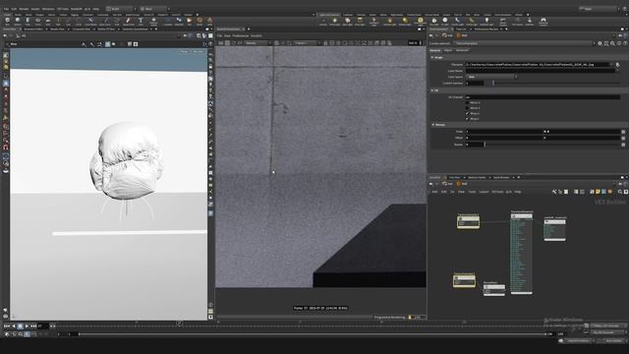Click into the UV Channel field
The height and width of the screenshot is (354, 629).
click(543, 97)
